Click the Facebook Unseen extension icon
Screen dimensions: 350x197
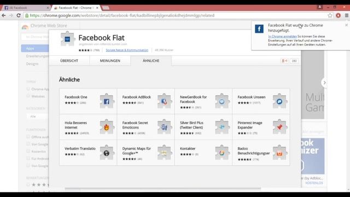[279, 101]
